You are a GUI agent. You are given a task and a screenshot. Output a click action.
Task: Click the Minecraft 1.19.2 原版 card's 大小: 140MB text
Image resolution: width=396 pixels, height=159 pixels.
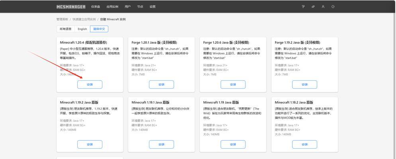[68, 130]
